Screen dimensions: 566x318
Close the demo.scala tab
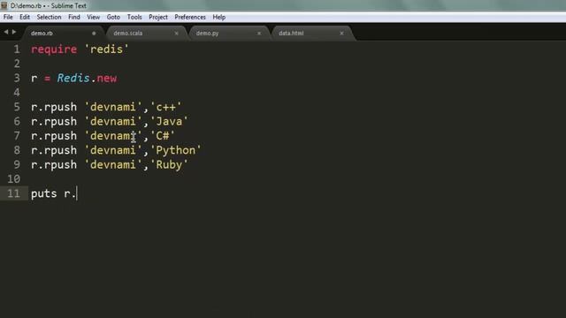pos(177,34)
